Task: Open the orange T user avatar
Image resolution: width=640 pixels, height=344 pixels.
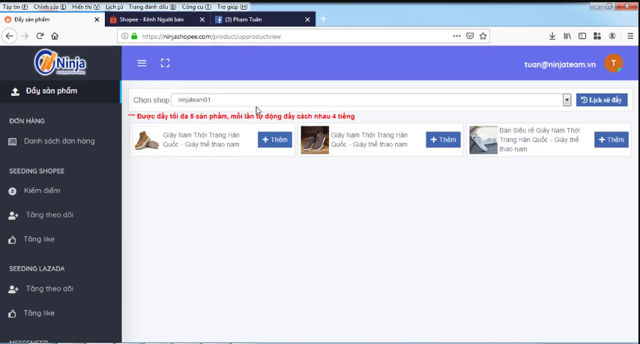Action: tap(613, 63)
